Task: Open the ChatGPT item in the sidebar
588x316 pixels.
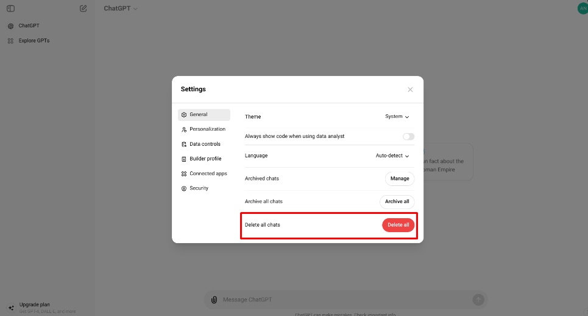Action: pos(29,26)
